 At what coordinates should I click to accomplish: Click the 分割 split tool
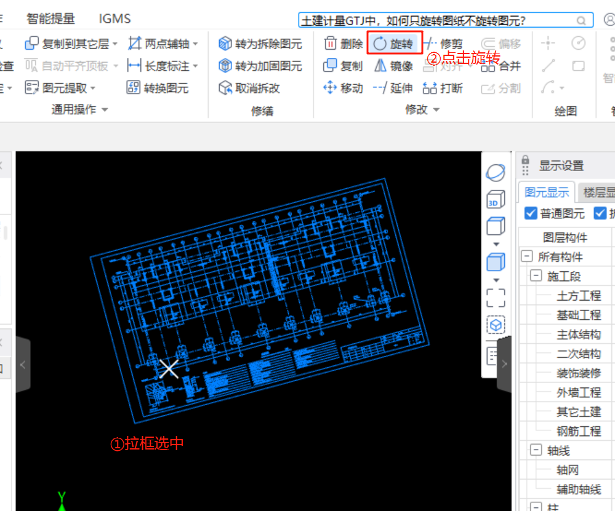[501, 89]
